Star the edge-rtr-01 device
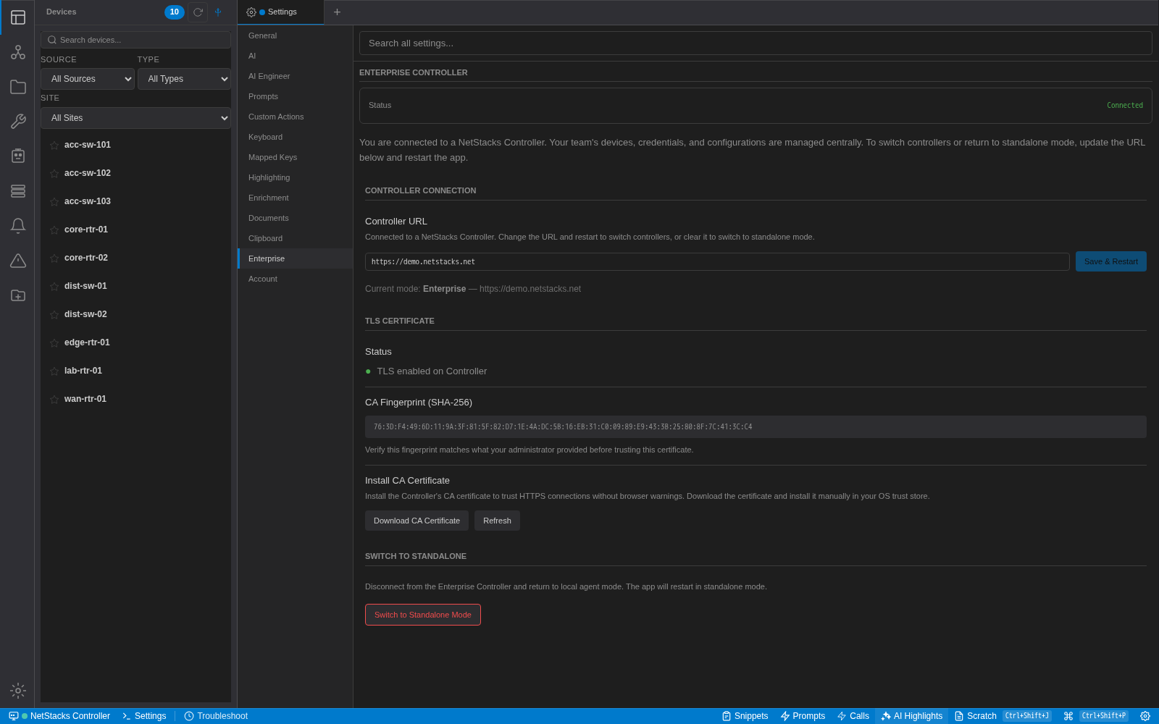Viewport: 1159px width, 724px height. (x=54, y=343)
